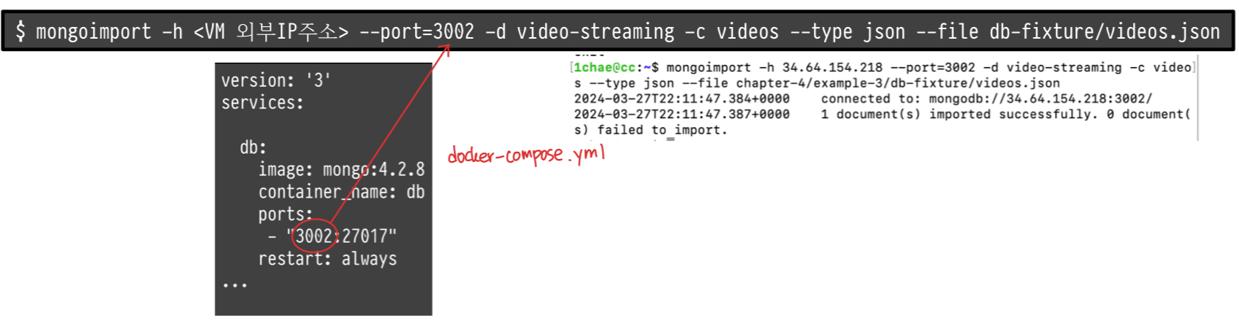1239x329 pixels.
Task: Click the db-fixture/videos.json file path in the banner
Action: tap(1105, 31)
